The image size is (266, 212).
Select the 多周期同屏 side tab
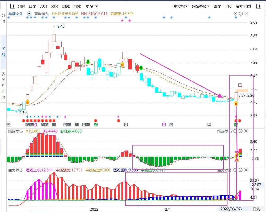(x=3, y=85)
